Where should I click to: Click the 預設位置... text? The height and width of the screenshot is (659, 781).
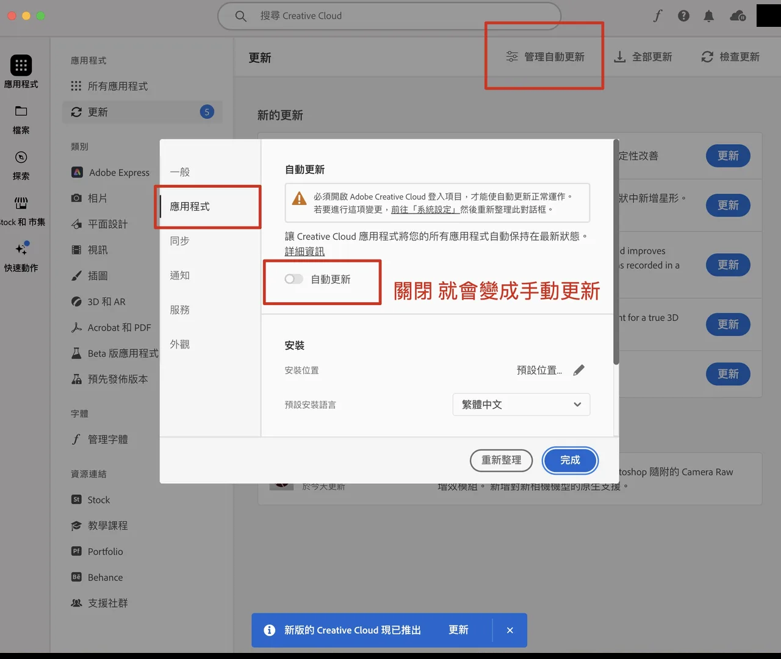pyautogui.click(x=539, y=370)
